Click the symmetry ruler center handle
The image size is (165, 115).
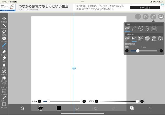click(74, 68)
